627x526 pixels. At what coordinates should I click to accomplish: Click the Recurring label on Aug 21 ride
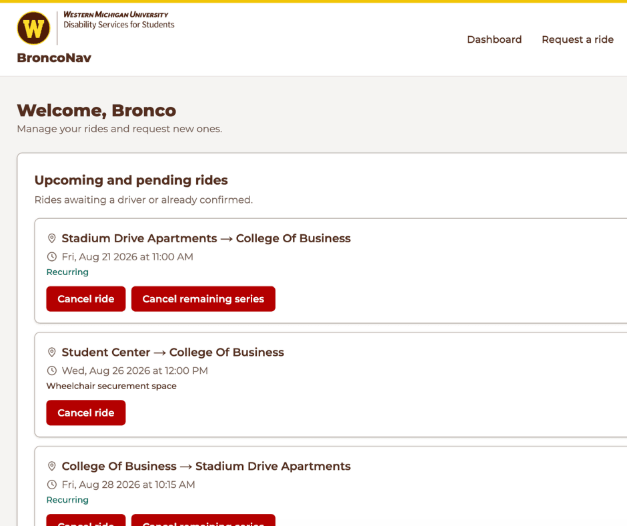(x=67, y=272)
